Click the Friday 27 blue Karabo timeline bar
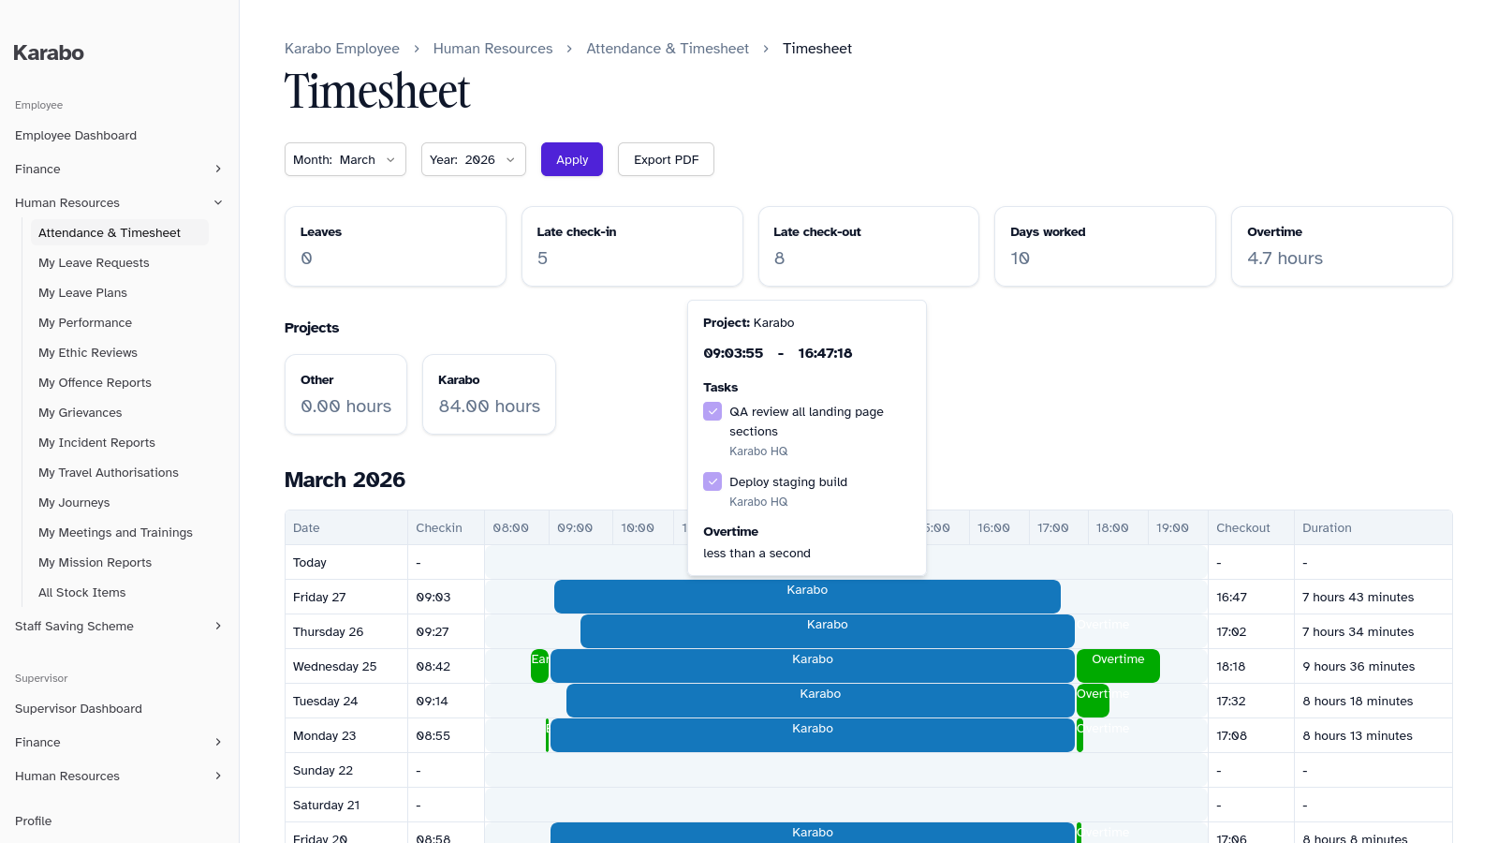Image resolution: width=1498 pixels, height=843 pixels. click(806, 597)
